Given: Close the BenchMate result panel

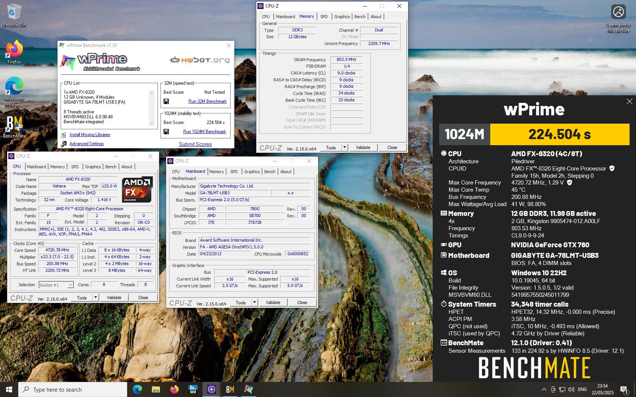Looking at the screenshot, I should [629, 101].
